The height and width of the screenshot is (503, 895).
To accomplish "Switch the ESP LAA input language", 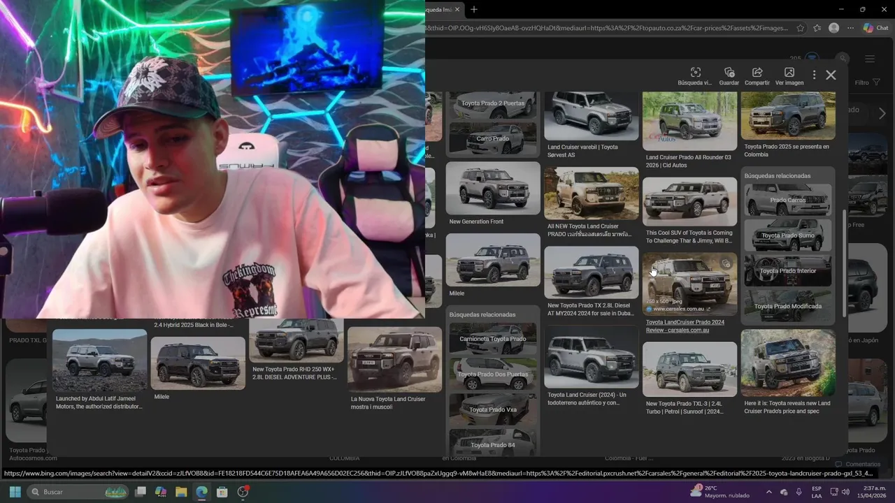I will [817, 492].
